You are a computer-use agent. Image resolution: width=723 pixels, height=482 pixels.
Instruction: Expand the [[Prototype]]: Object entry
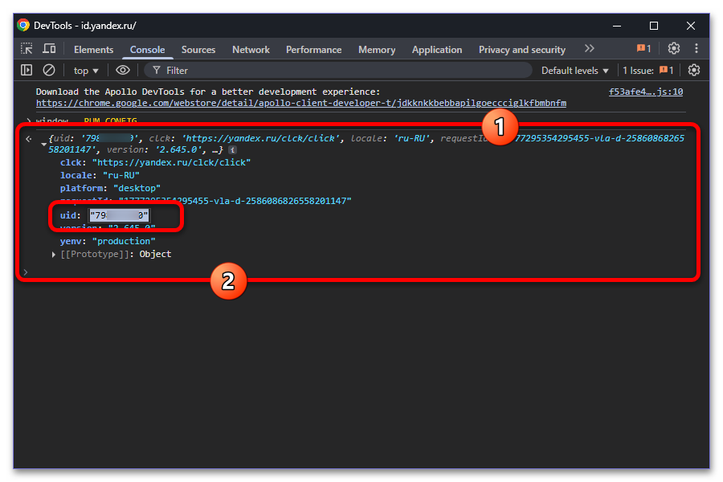coord(54,254)
